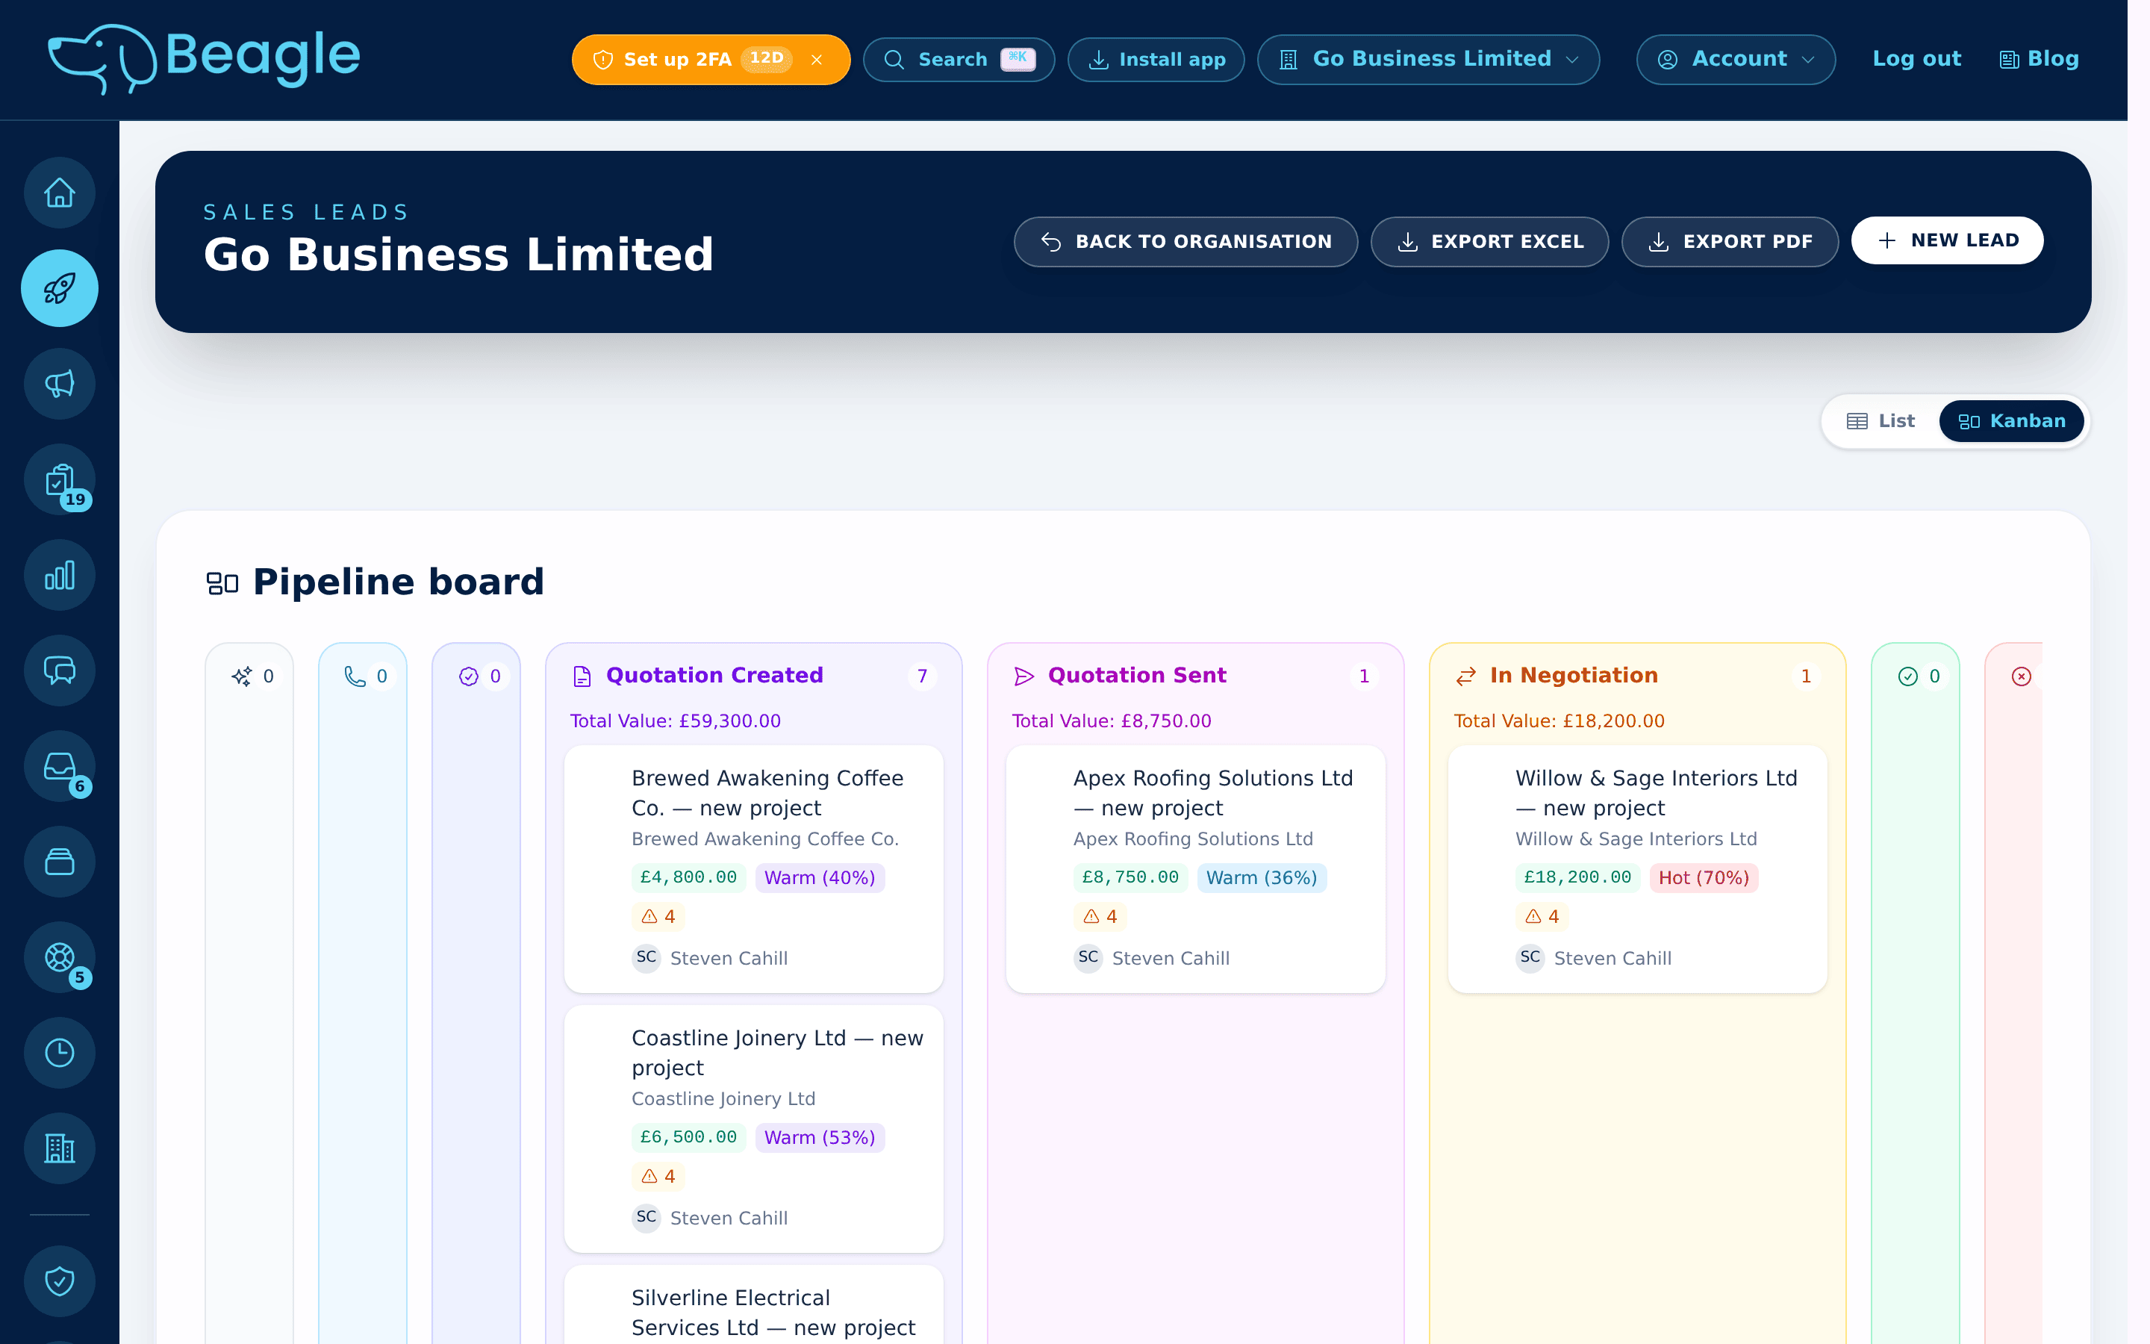
Task: Click the Warm (36%) tag
Action: [x=1262, y=877]
